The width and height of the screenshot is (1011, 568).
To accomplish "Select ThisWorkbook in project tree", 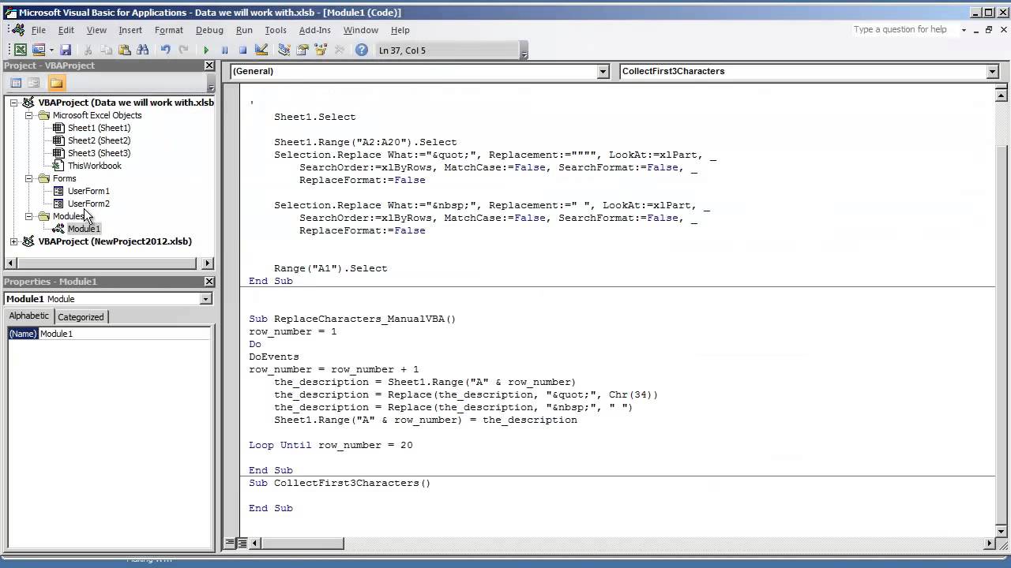I will [x=95, y=166].
